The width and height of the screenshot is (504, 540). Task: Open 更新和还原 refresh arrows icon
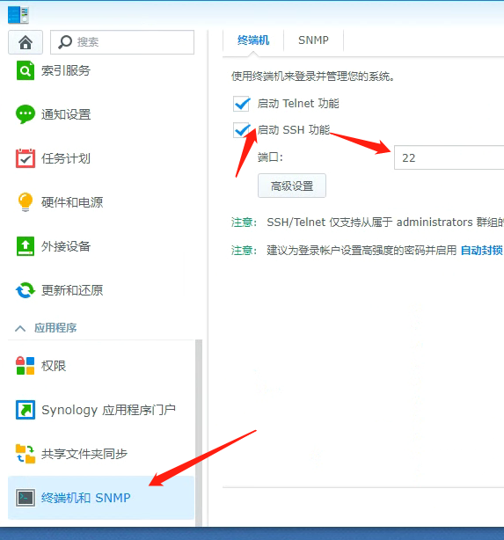click(26, 290)
